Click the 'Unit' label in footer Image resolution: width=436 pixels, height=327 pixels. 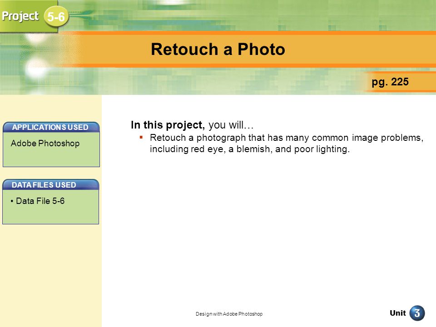pos(398,313)
